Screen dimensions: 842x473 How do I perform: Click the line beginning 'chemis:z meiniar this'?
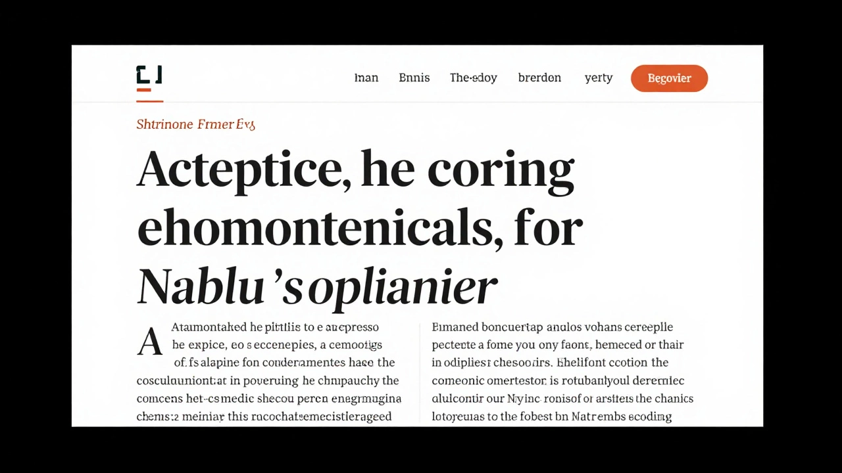(264, 417)
